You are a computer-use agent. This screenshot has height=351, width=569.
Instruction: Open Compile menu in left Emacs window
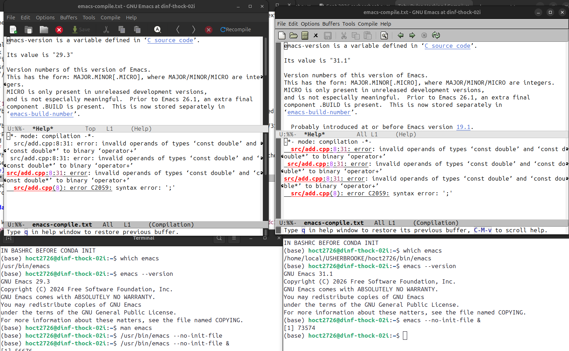coord(110,18)
